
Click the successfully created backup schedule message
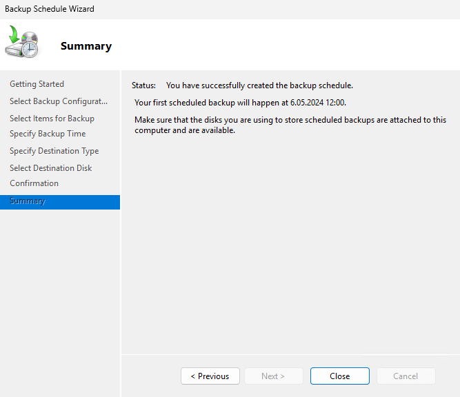pyautogui.click(x=259, y=85)
